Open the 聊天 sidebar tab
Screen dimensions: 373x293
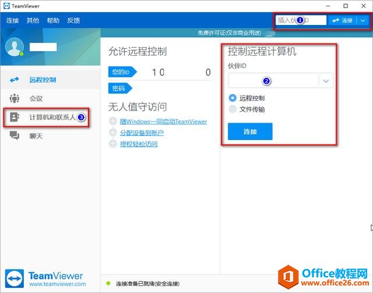coord(51,135)
